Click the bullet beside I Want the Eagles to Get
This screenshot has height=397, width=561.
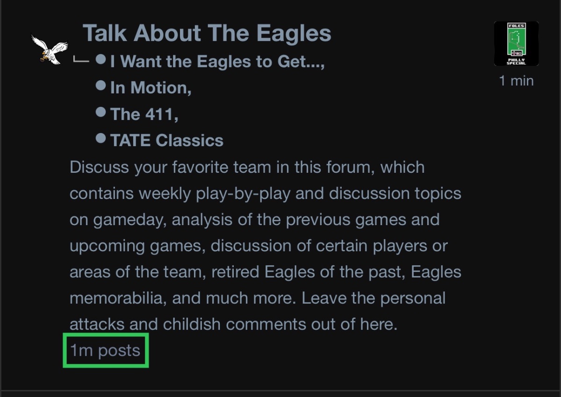[x=101, y=59]
